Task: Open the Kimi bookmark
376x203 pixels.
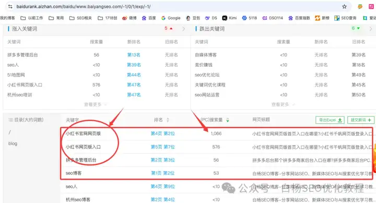Action: pos(229,18)
